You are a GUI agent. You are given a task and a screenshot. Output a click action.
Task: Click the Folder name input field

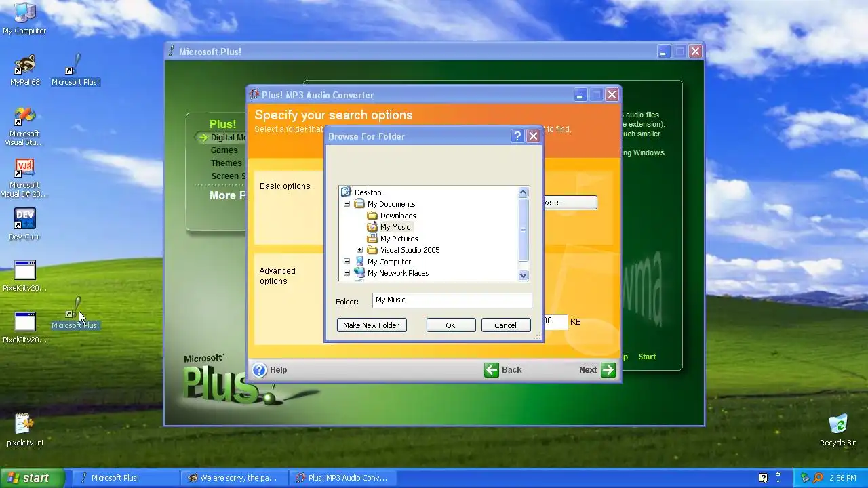pos(452,300)
